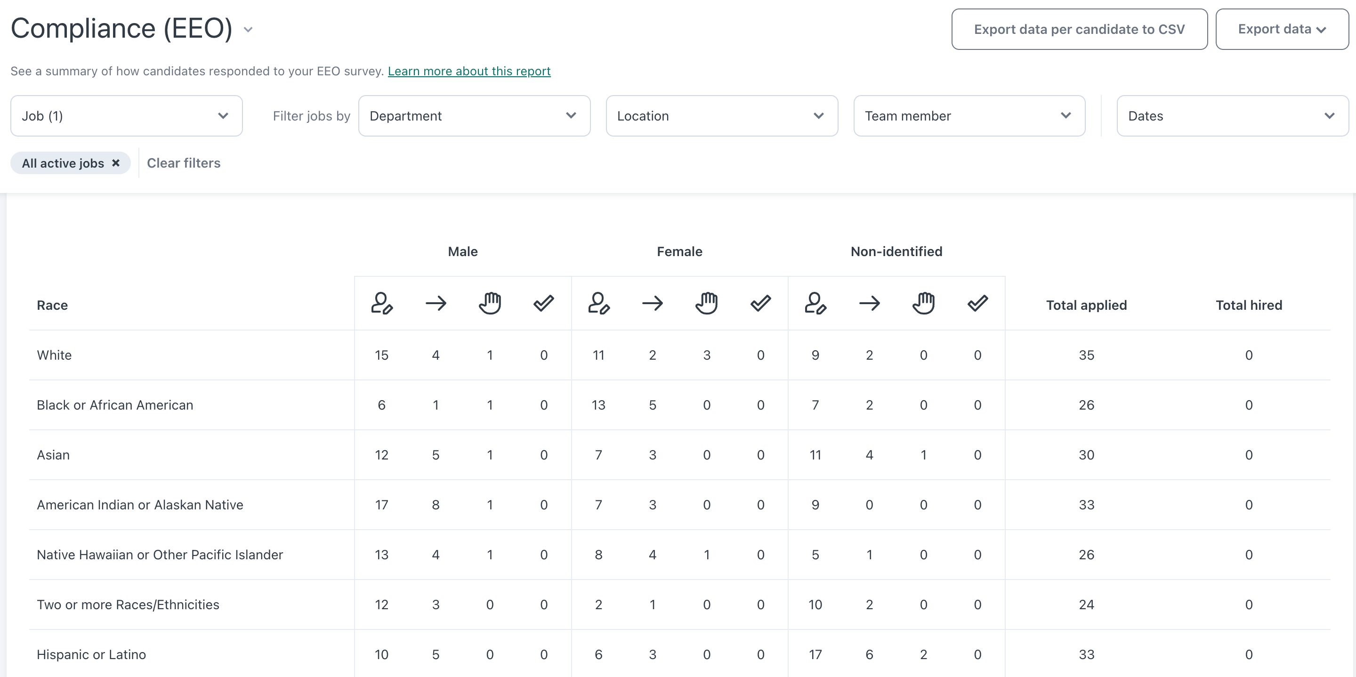Select the Hispanic or Latino row label
This screenshot has width=1356, height=677.
pos(92,655)
